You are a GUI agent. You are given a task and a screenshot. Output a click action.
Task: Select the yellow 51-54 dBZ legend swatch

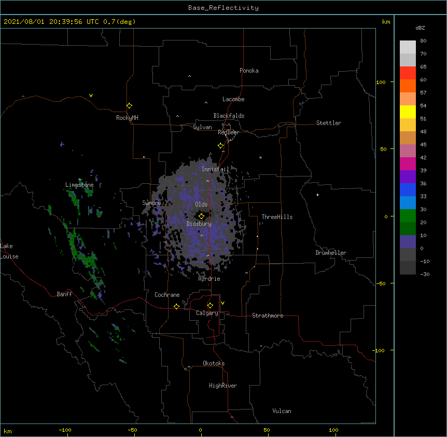point(408,112)
